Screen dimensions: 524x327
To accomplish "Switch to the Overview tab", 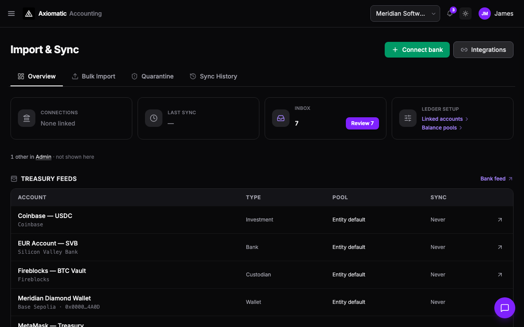I will pos(37,76).
